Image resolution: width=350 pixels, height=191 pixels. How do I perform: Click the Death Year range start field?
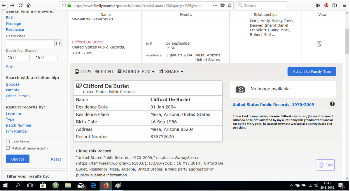click(18, 58)
